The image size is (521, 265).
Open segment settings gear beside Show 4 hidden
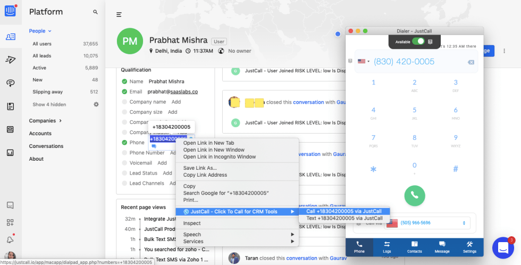pyautogui.click(x=96, y=104)
